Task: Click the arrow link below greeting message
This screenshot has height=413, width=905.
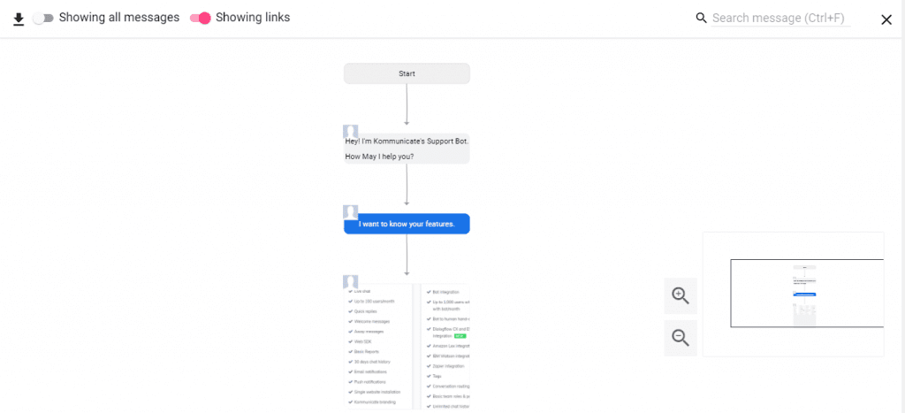Action: click(407, 184)
